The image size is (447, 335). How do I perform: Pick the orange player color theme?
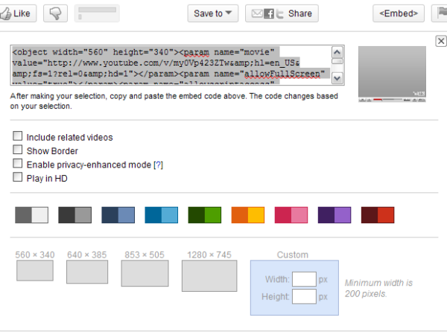click(x=248, y=215)
